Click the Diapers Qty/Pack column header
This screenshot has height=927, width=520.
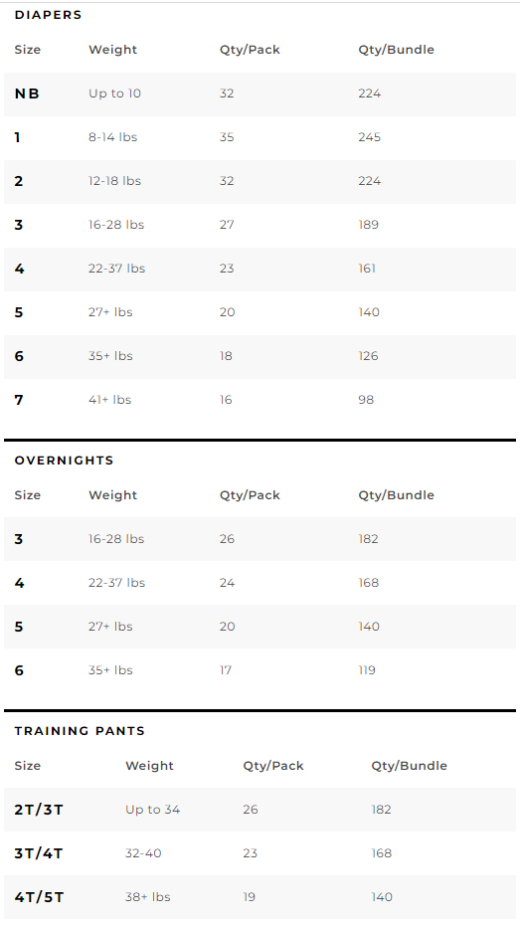pos(250,50)
